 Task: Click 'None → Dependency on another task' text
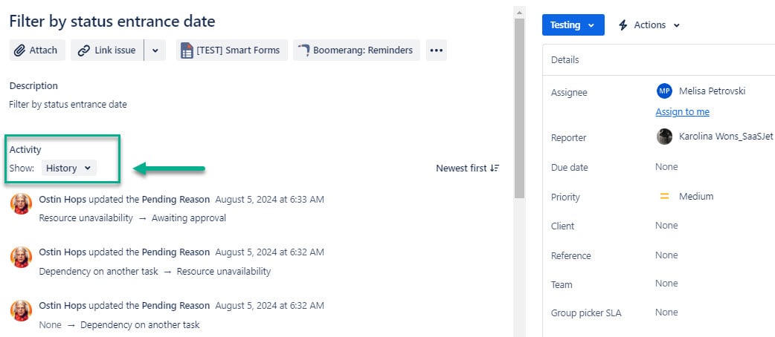[119, 325]
